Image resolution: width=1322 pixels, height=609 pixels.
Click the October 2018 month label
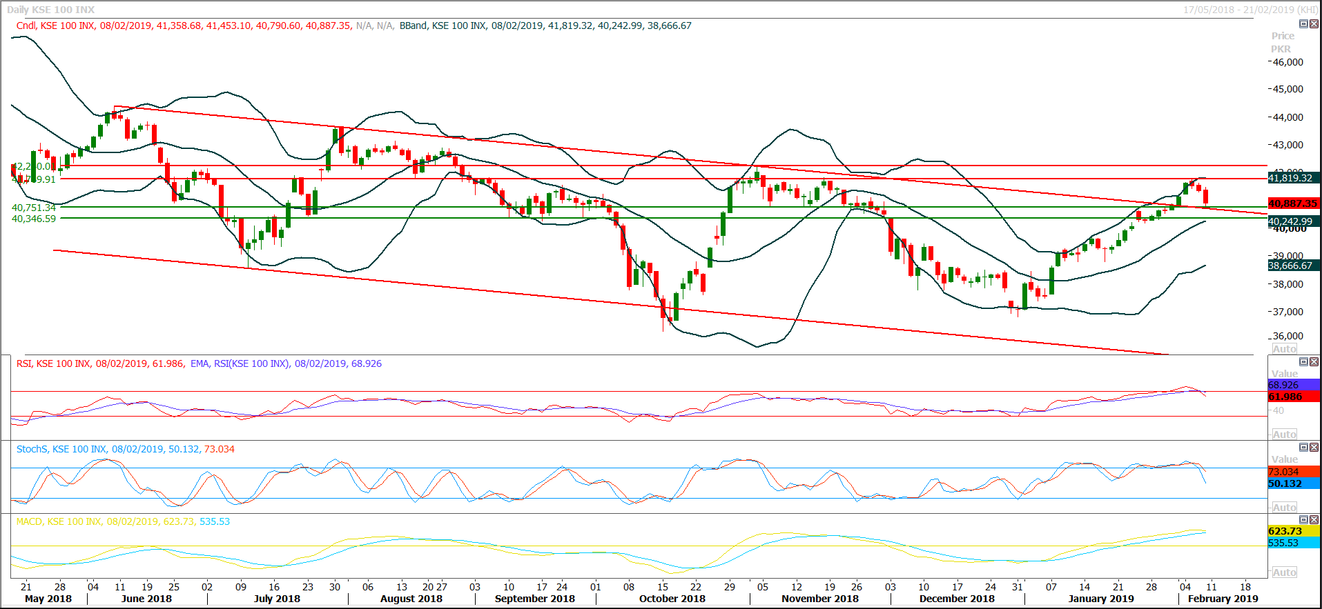click(672, 599)
